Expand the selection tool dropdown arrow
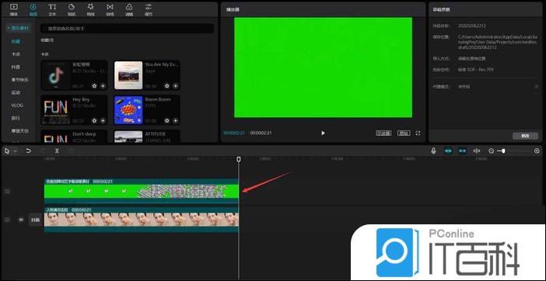Viewport: 546px width, 281px height. coord(15,151)
